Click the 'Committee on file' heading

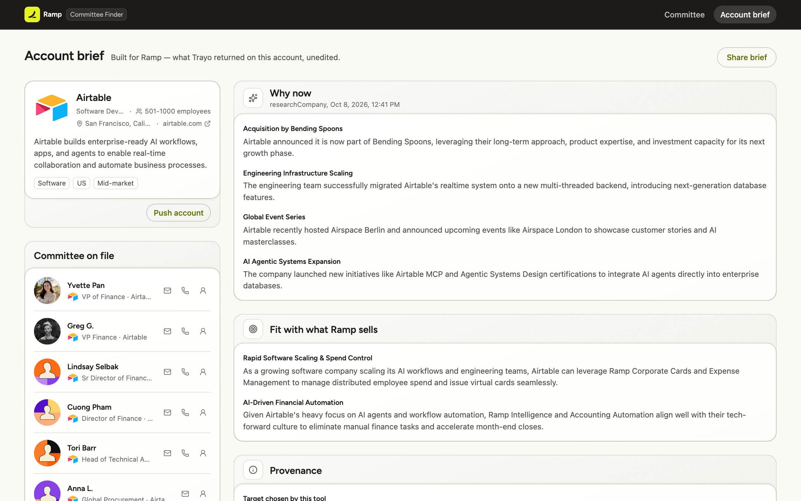click(x=74, y=256)
